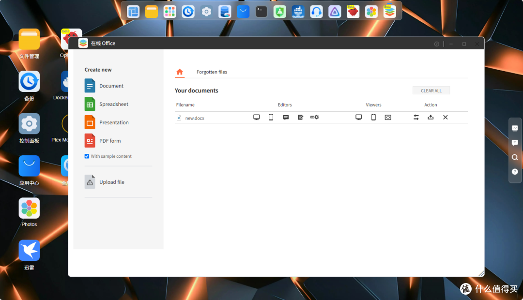The width and height of the screenshot is (523, 300).
Task: Click the Upload file button
Action: tap(105, 181)
